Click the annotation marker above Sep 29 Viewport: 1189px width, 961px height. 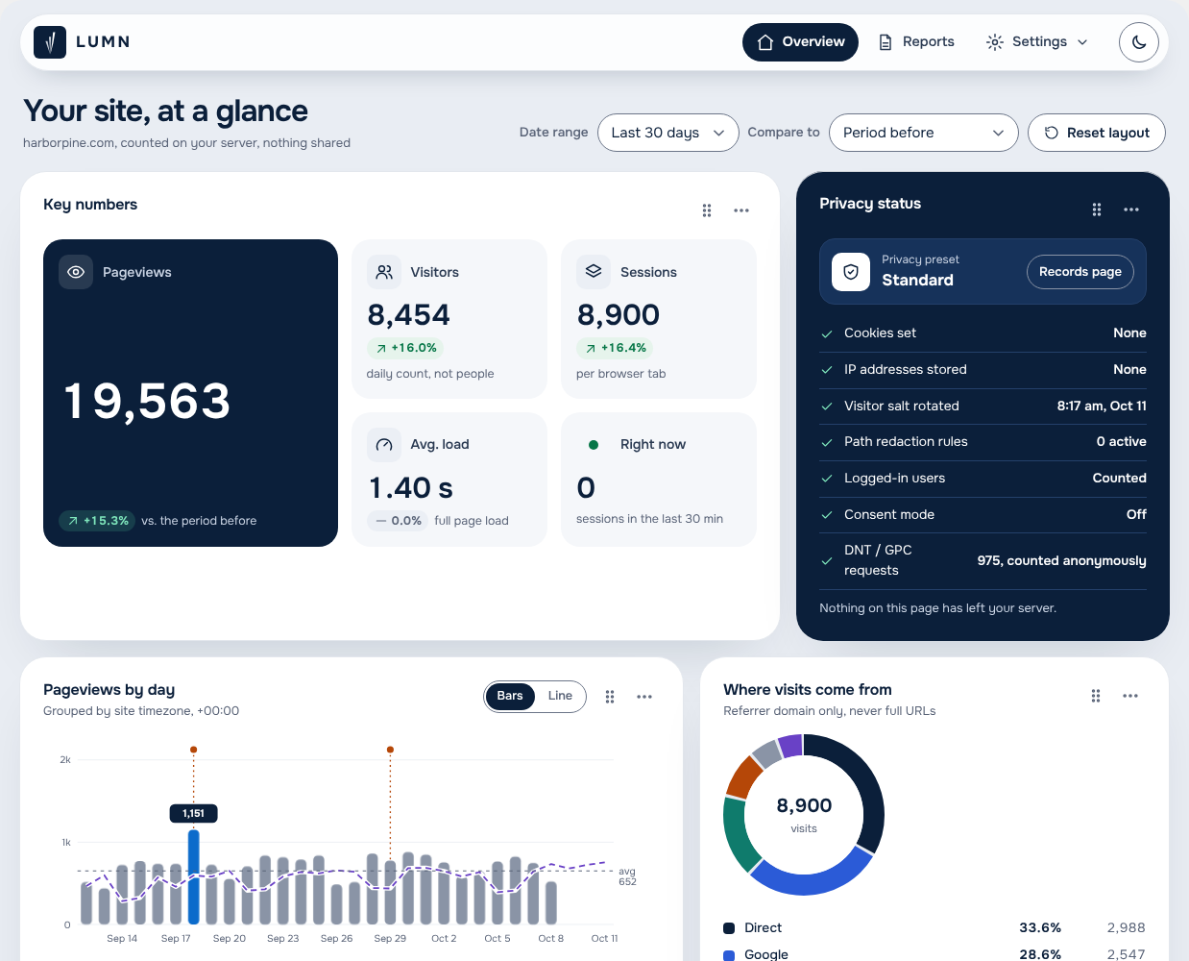390,749
